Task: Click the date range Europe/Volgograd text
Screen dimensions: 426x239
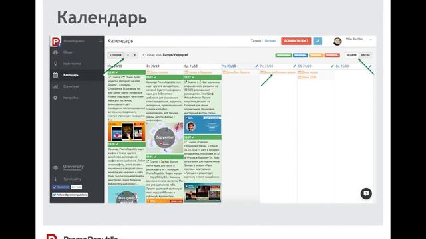Action: (x=164, y=55)
